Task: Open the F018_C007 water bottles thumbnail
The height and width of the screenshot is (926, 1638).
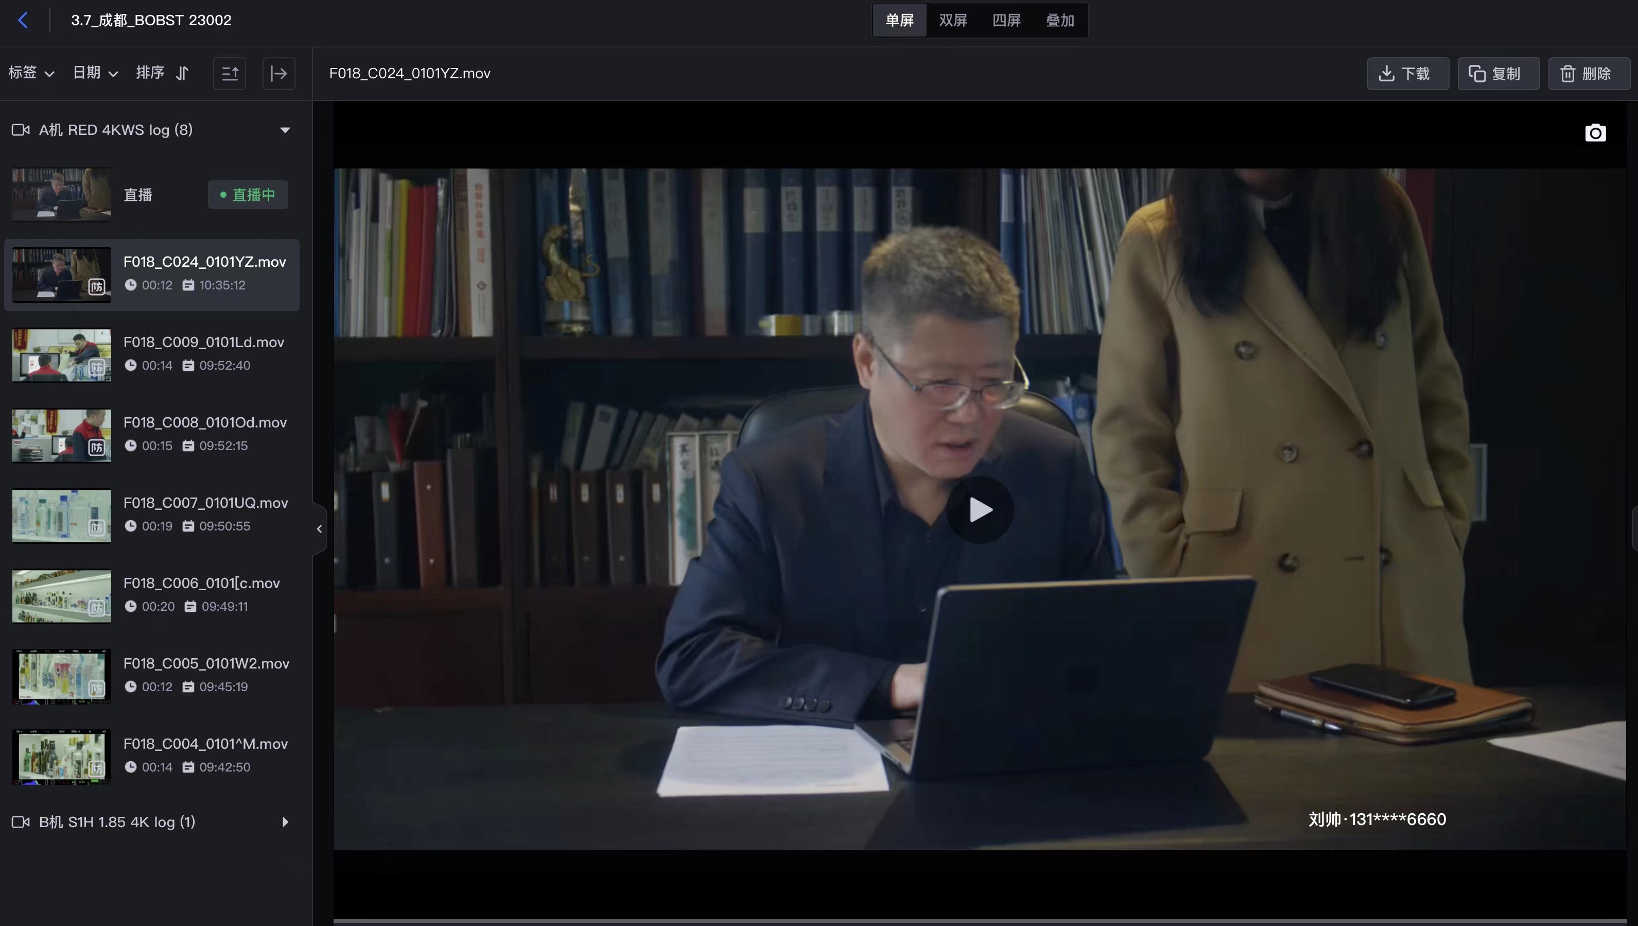Action: pos(62,516)
